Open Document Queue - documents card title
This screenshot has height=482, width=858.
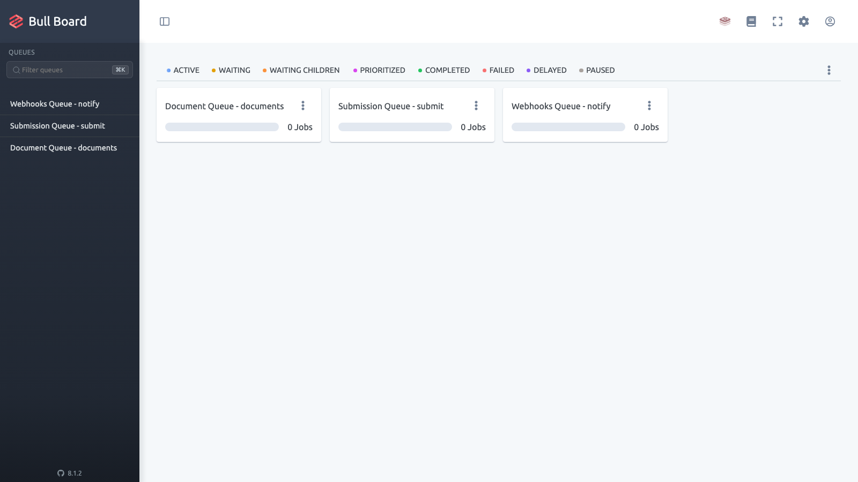224,106
